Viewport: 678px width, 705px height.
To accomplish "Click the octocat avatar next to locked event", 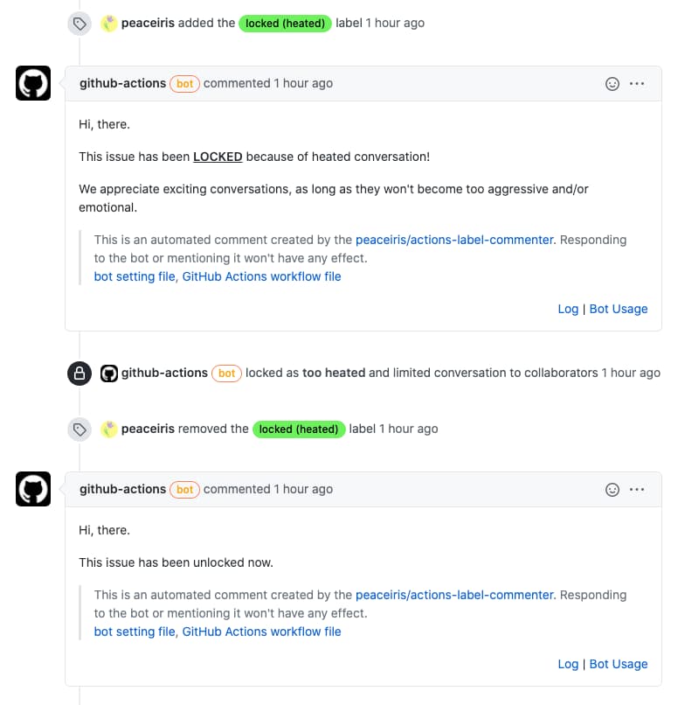I will 108,373.
